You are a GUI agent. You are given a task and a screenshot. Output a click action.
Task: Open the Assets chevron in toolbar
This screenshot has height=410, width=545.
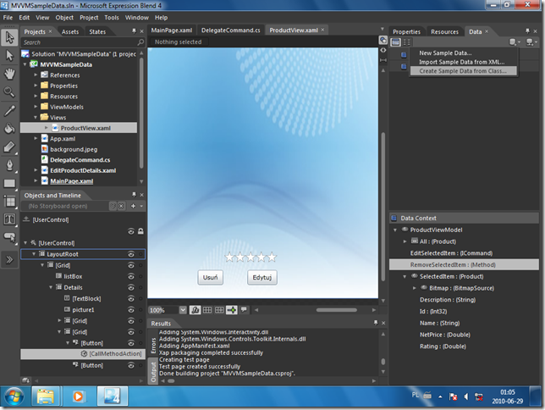coord(9,260)
